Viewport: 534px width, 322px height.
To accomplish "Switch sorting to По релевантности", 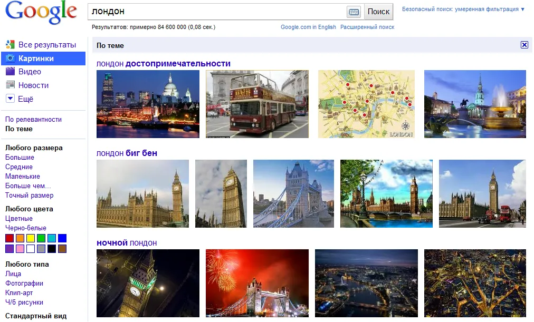I will pos(33,119).
